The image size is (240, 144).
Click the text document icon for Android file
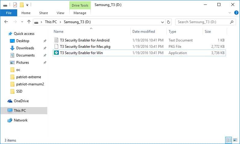pos(56,40)
